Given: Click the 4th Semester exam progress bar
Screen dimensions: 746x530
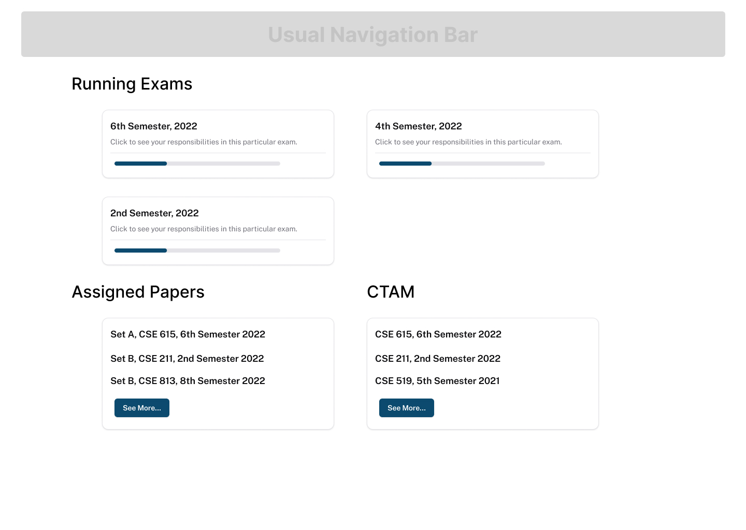Looking at the screenshot, I should pos(462,164).
